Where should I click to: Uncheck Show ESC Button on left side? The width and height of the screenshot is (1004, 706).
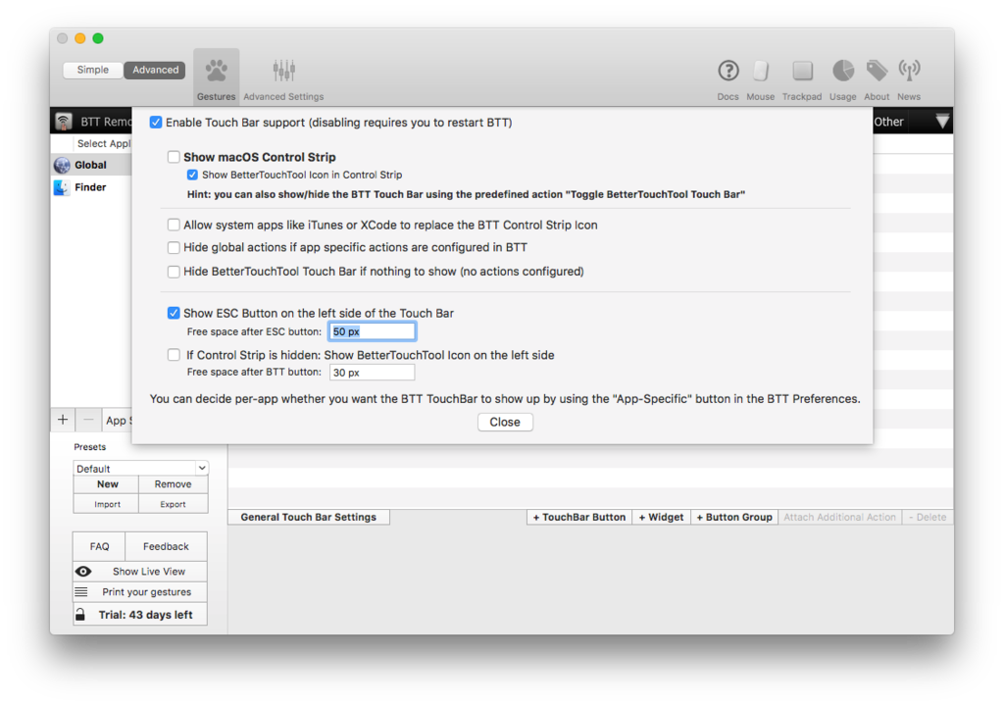click(174, 313)
